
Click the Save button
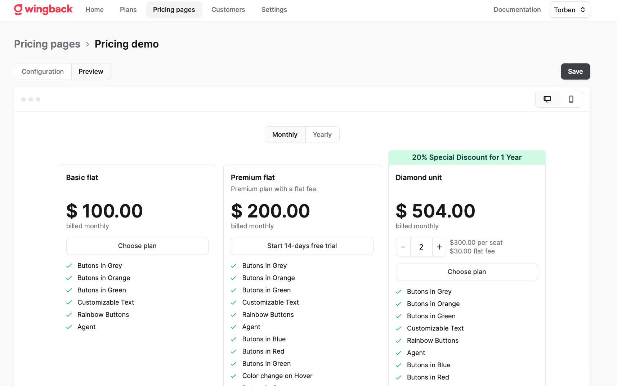[x=575, y=72]
